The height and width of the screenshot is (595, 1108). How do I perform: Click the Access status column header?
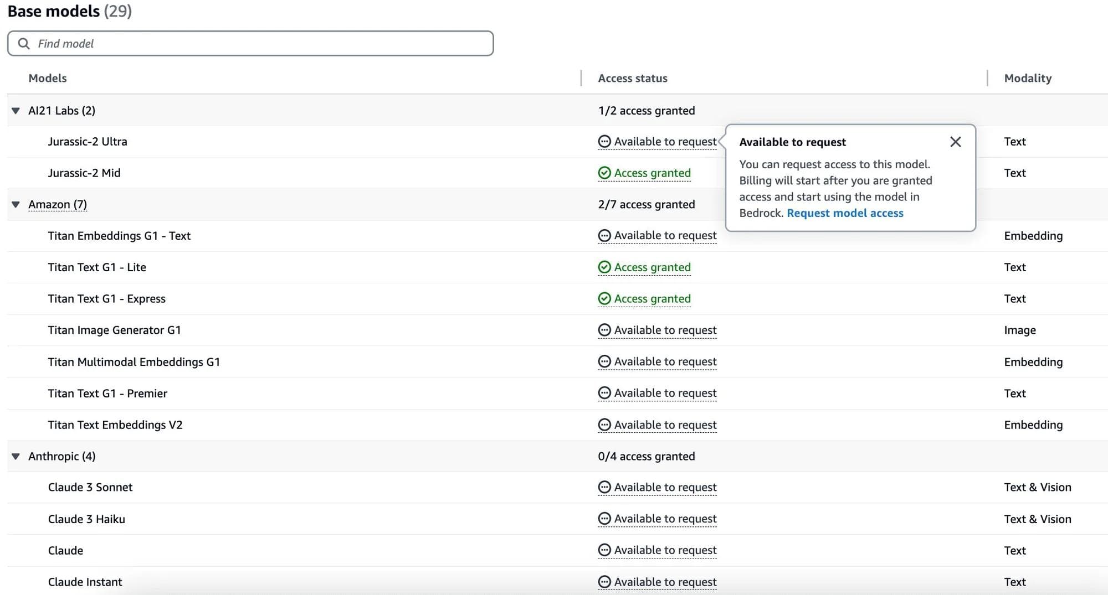(x=632, y=78)
